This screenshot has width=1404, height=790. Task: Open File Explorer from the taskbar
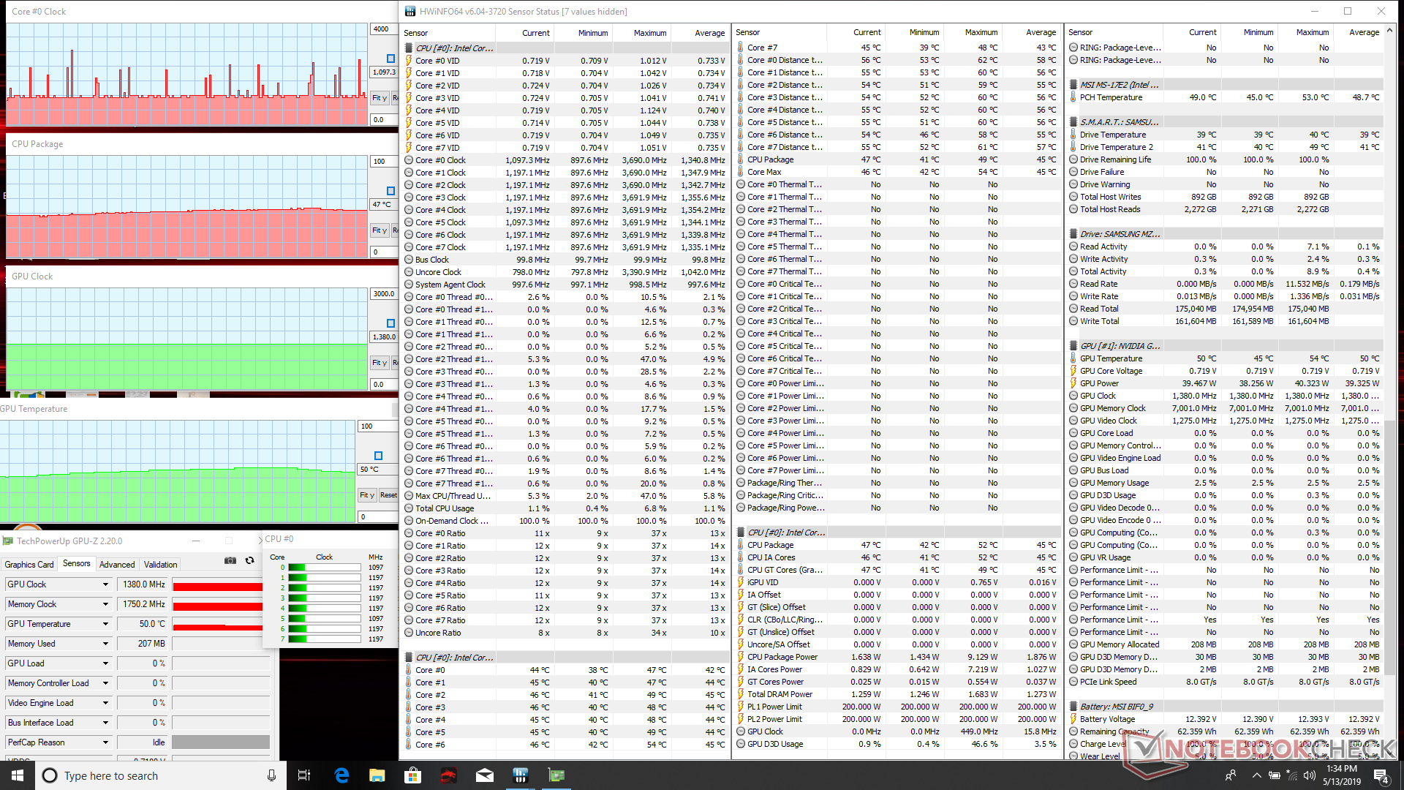[x=377, y=775]
